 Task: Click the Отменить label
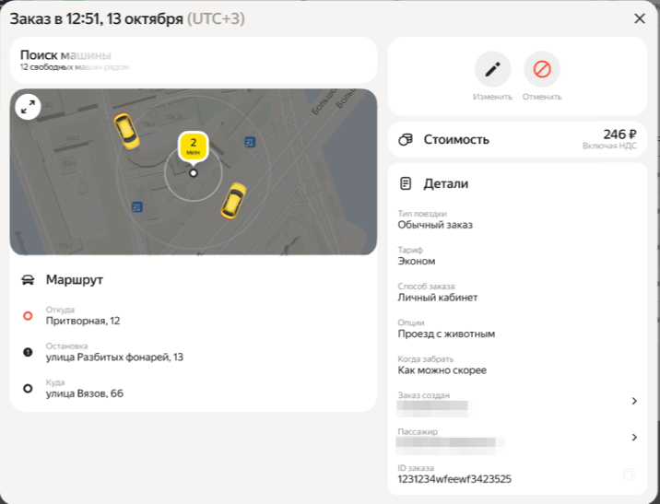[542, 97]
